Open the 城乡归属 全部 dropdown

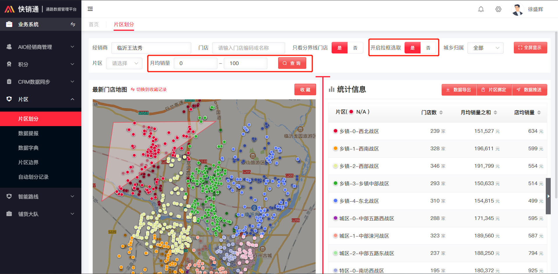pyautogui.click(x=485, y=48)
